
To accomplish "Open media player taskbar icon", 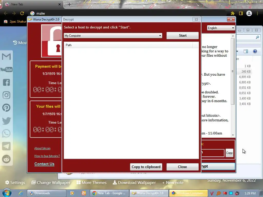I will tap(72, 193).
